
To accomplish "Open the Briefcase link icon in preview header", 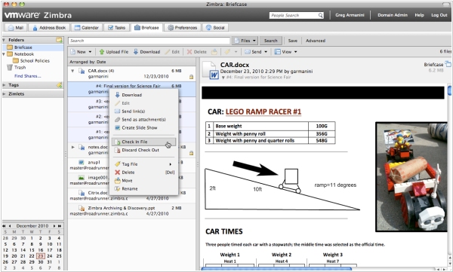I will 448,64.
